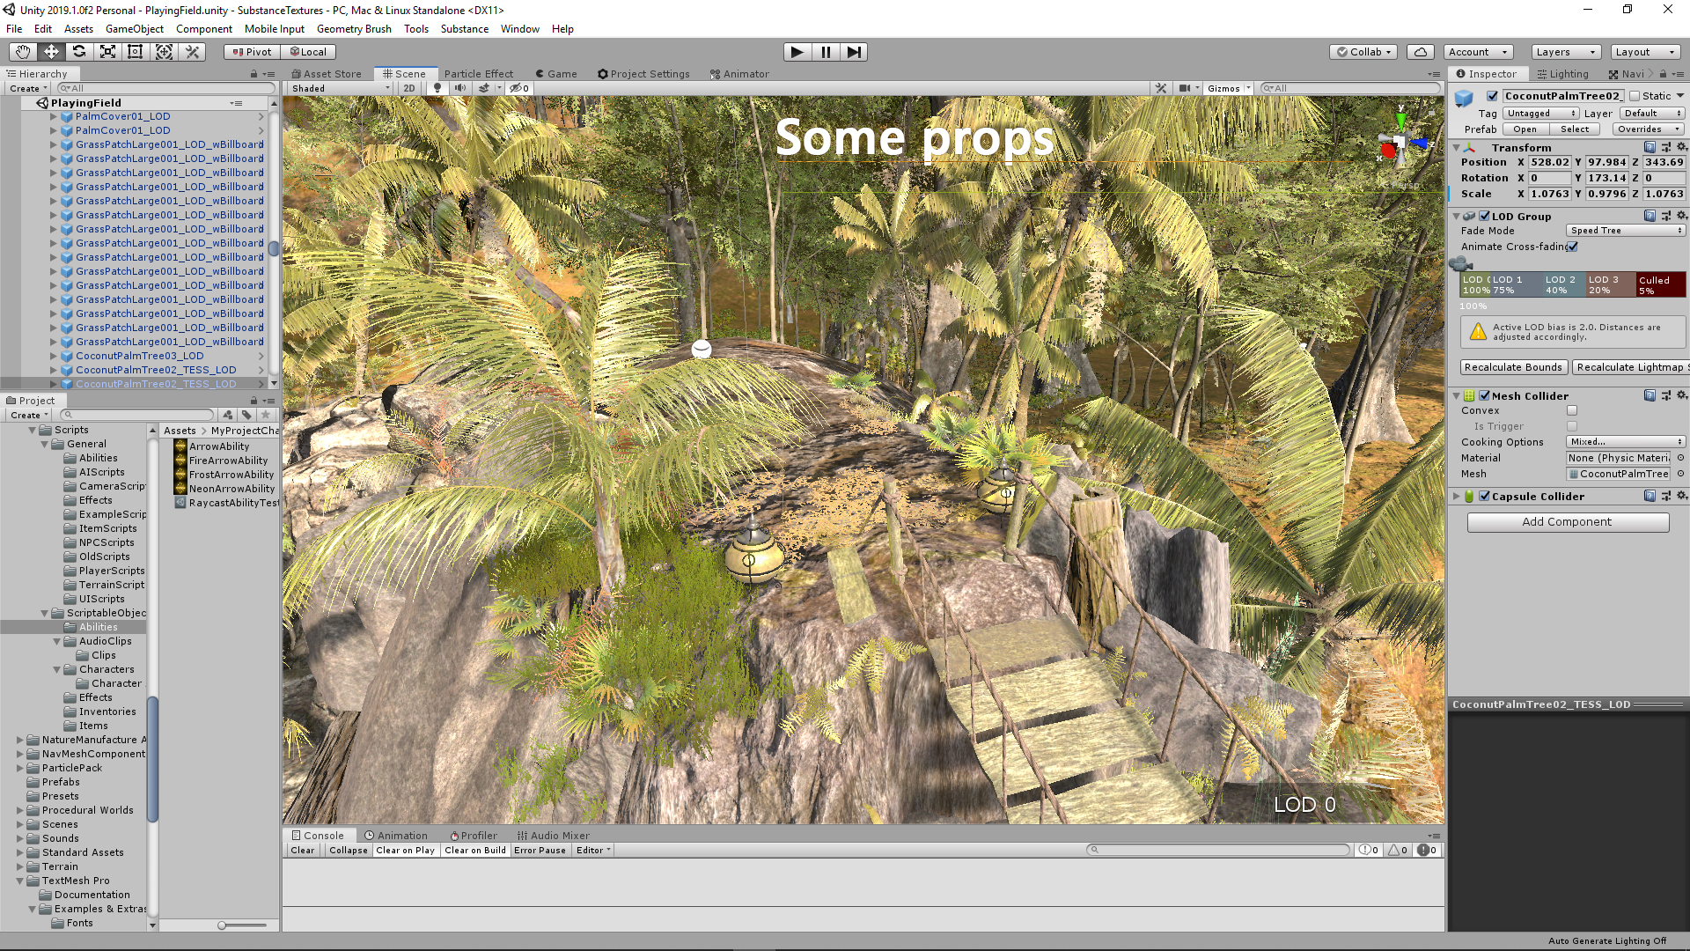The width and height of the screenshot is (1690, 951).
Task: Open the GameObject menu
Action: (134, 29)
